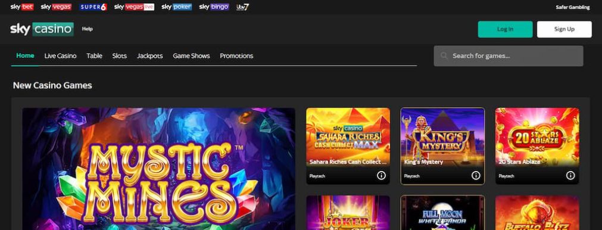Open the Help link
Image resolution: width=602 pixels, height=230 pixels.
click(87, 29)
